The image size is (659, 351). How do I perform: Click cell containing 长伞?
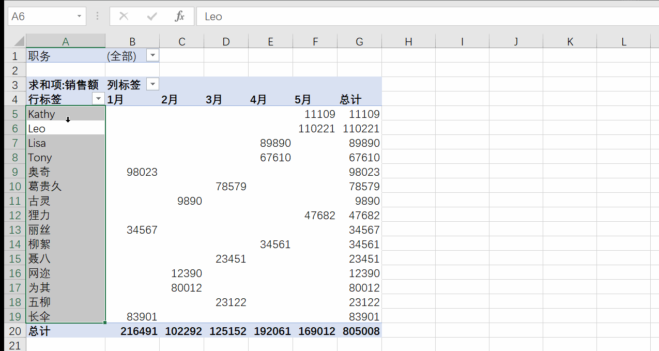[66, 316]
